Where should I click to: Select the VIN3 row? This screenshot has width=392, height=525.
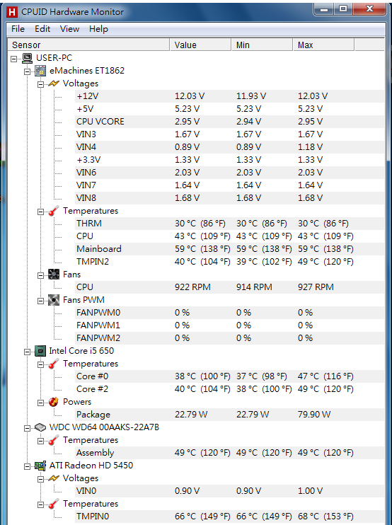point(230,134)
